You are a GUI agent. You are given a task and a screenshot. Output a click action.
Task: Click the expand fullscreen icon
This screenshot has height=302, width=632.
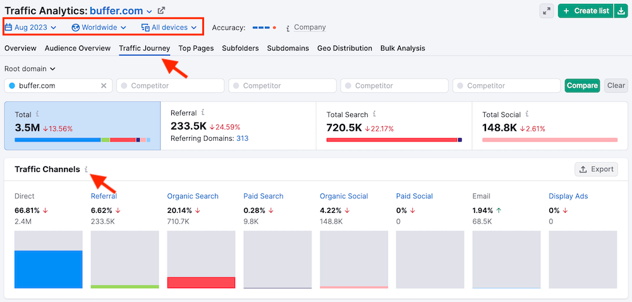547,11
